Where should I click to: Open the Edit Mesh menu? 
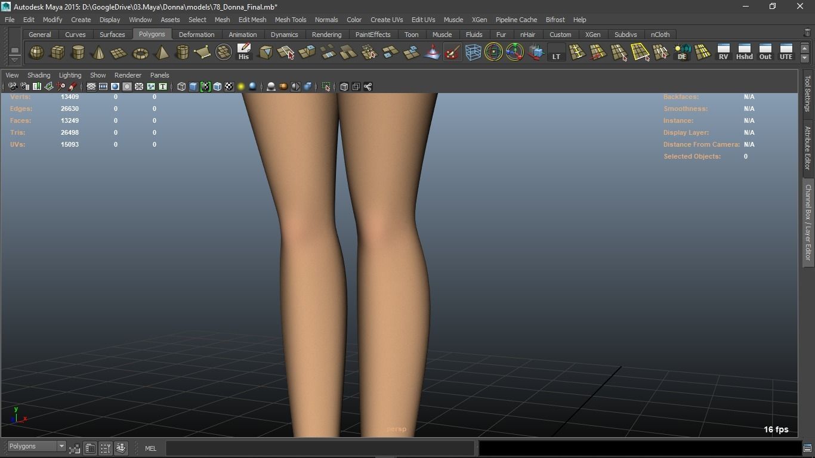(x=252, y=20)
